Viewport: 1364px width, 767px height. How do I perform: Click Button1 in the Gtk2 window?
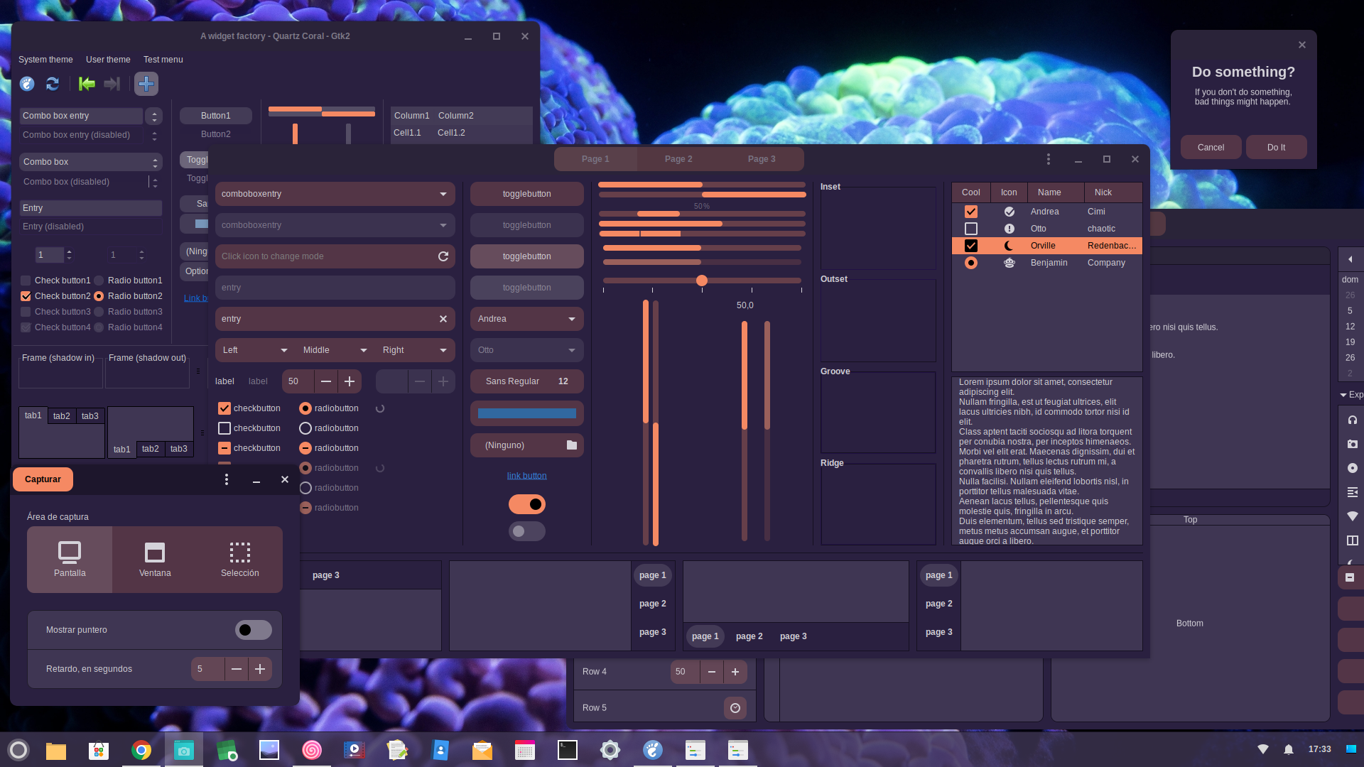216,116
